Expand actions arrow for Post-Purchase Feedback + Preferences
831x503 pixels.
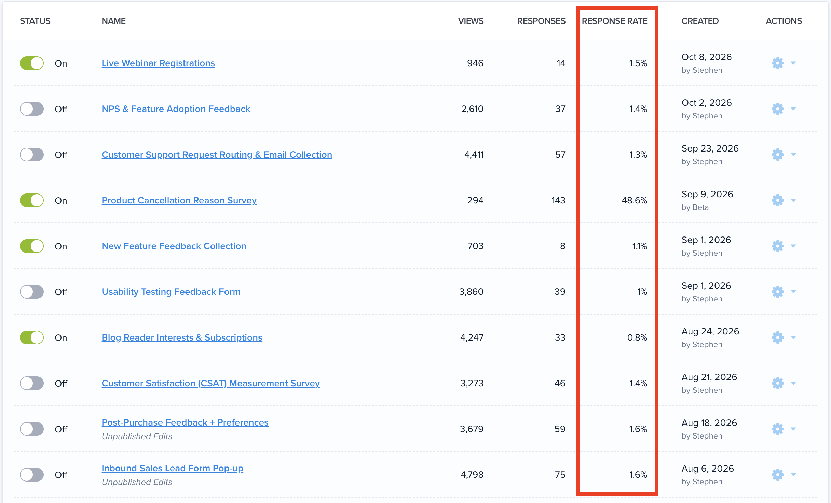[793, 429]
